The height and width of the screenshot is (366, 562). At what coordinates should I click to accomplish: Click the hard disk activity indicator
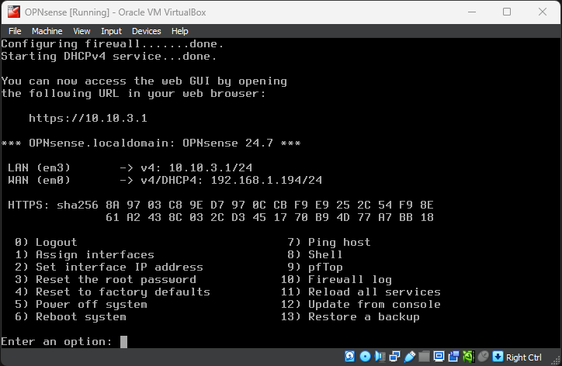click(350, 357)
